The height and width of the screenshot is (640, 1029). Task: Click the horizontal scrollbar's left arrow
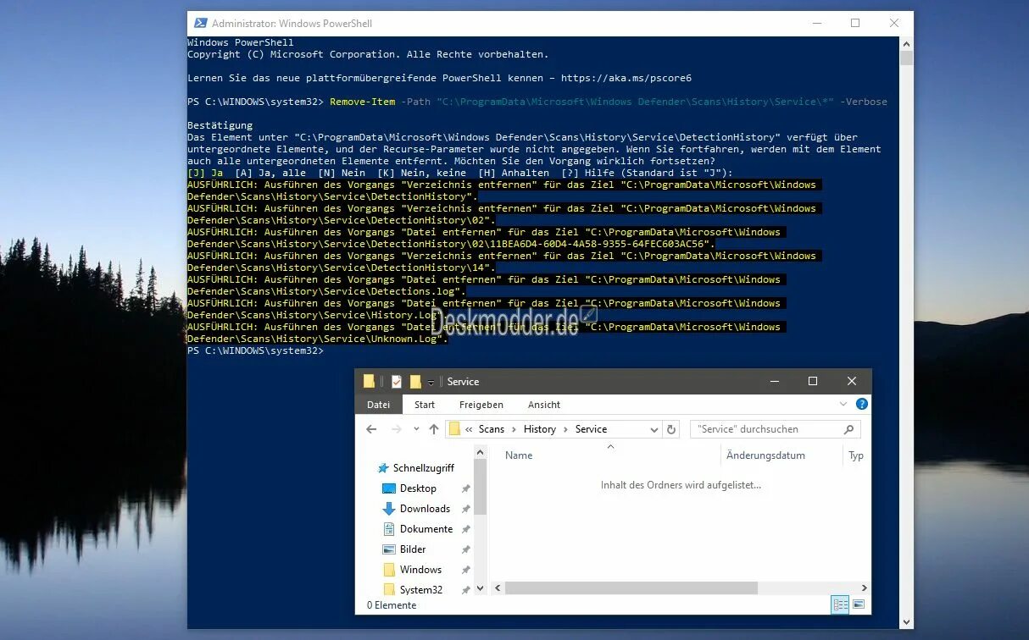click(x=498, y=588)
